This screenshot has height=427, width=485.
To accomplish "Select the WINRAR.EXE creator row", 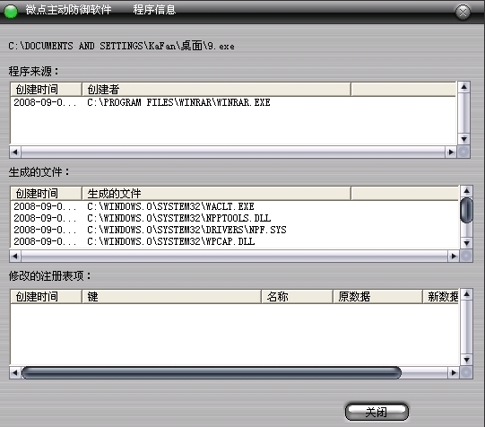I will click(233, 102).
